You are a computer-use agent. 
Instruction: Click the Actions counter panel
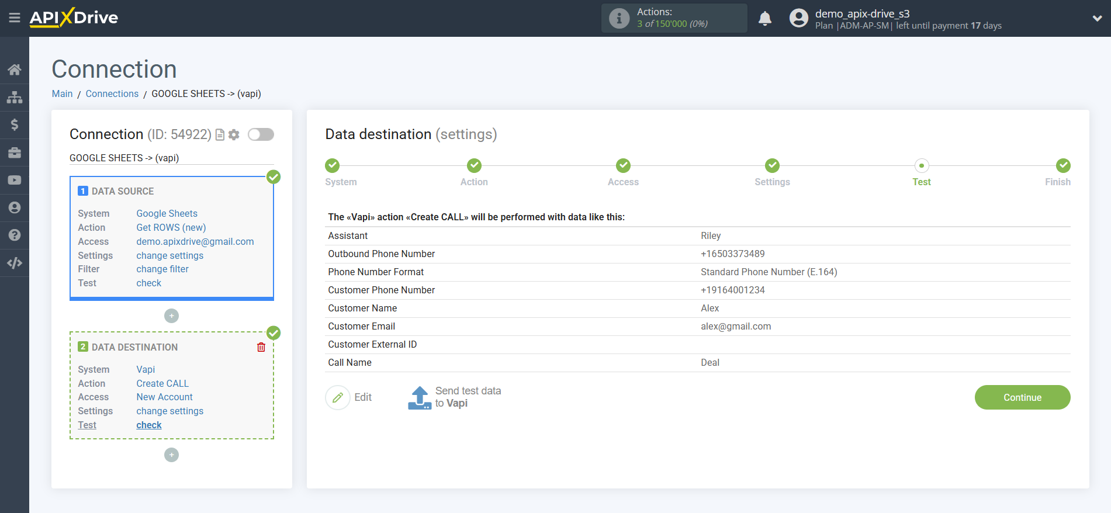point(674,18)
